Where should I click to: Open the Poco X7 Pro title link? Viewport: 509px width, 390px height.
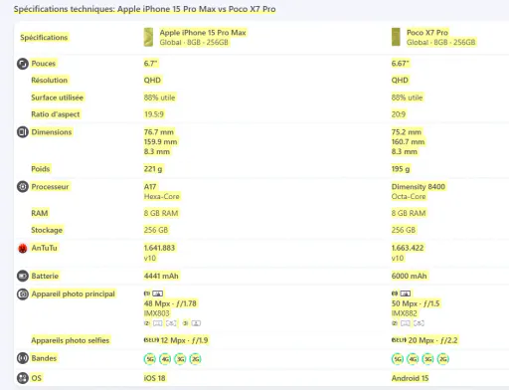point(427,33)
